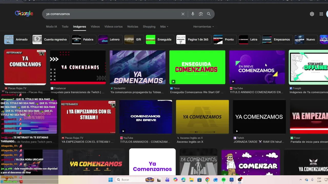The width and height of the screenshot is (328, 184).
Task: Open dark image with orange 'Ya Comenzamos' text
Action: [x=96, y=163]
